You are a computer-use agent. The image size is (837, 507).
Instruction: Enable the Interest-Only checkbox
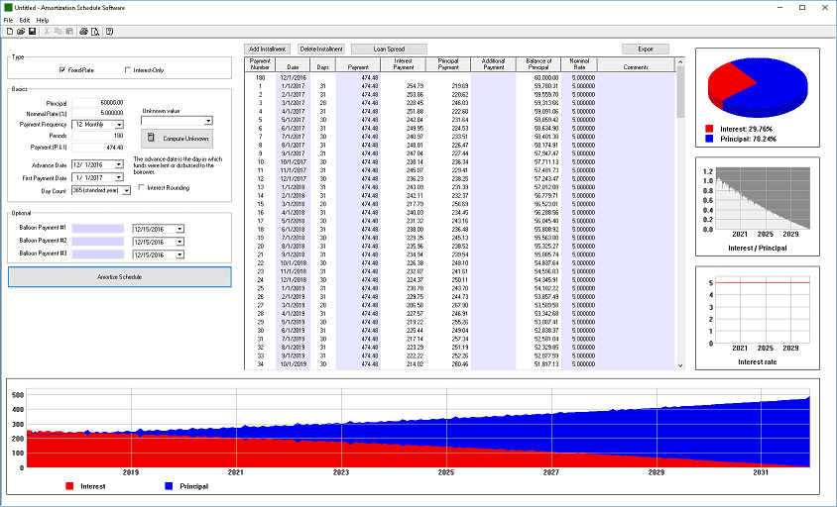tap(127, 70)
